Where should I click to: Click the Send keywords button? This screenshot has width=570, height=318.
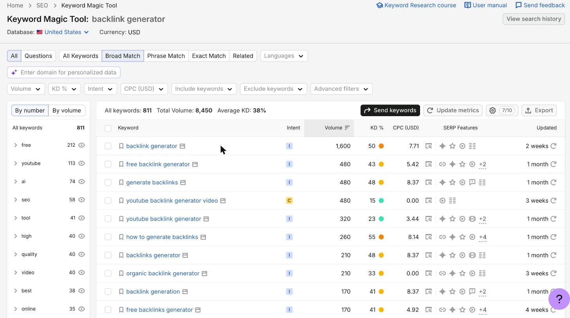pyautogui.click(x=390, y=110)
